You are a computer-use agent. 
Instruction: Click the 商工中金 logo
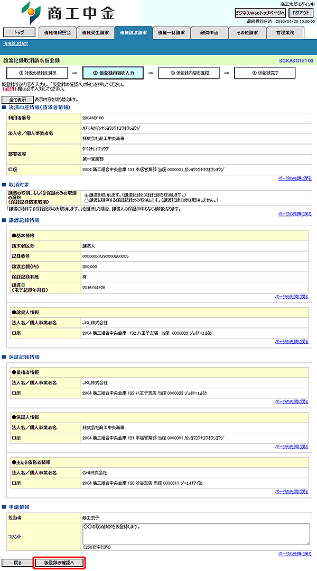[x=68, y=13]
